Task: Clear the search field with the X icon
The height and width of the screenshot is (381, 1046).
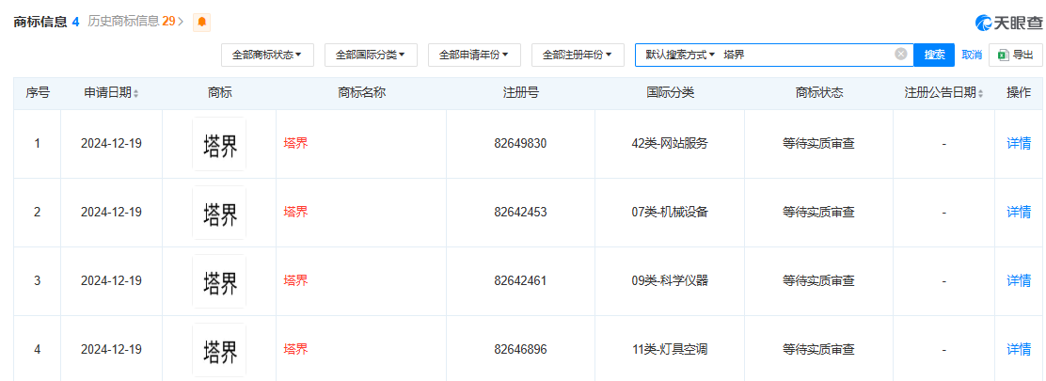Action: pyautogui.click(x=900, y=55)
